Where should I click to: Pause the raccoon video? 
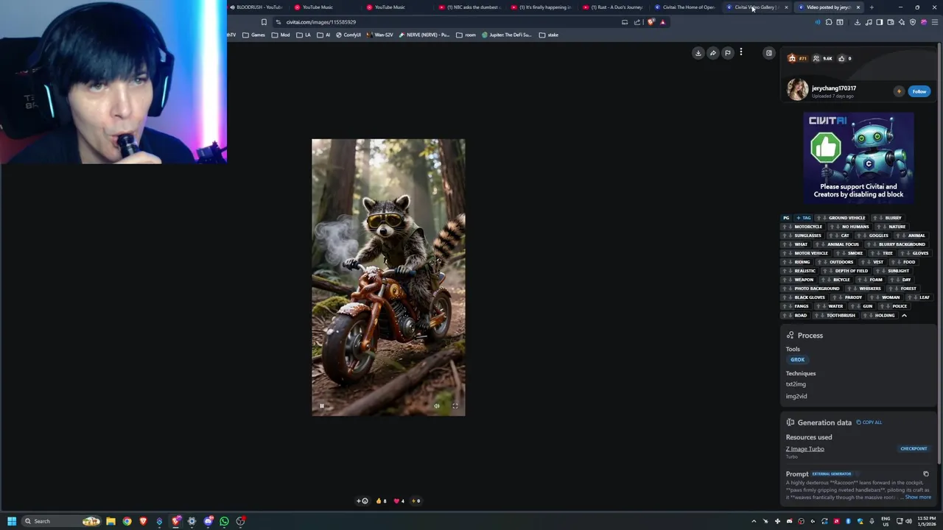(321, 406)
